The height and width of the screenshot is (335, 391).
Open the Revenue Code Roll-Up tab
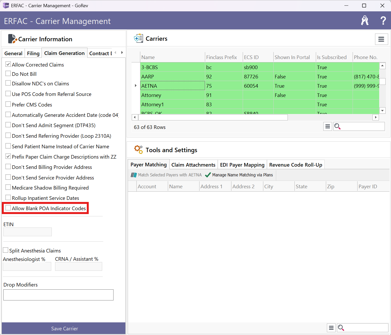pyautogui.click(x=296, y=165)
